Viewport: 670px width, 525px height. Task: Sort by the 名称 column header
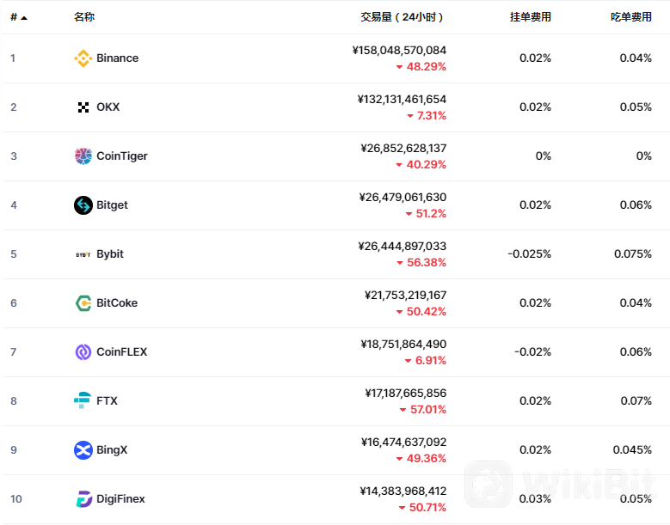[84, 17]
